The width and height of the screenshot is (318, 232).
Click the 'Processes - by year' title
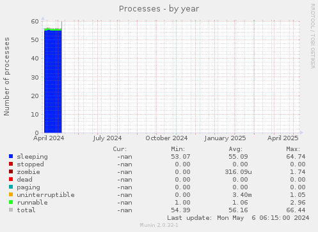coord(159,9)
